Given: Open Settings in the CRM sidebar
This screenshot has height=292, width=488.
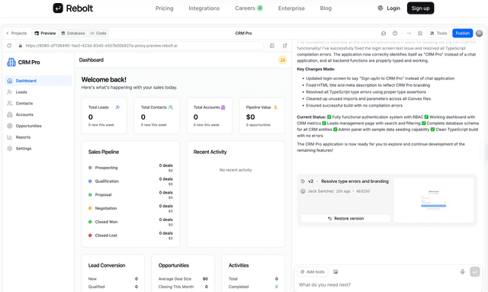Looking at the screenshot, I should pyautogui.click(x=39, y=149).
